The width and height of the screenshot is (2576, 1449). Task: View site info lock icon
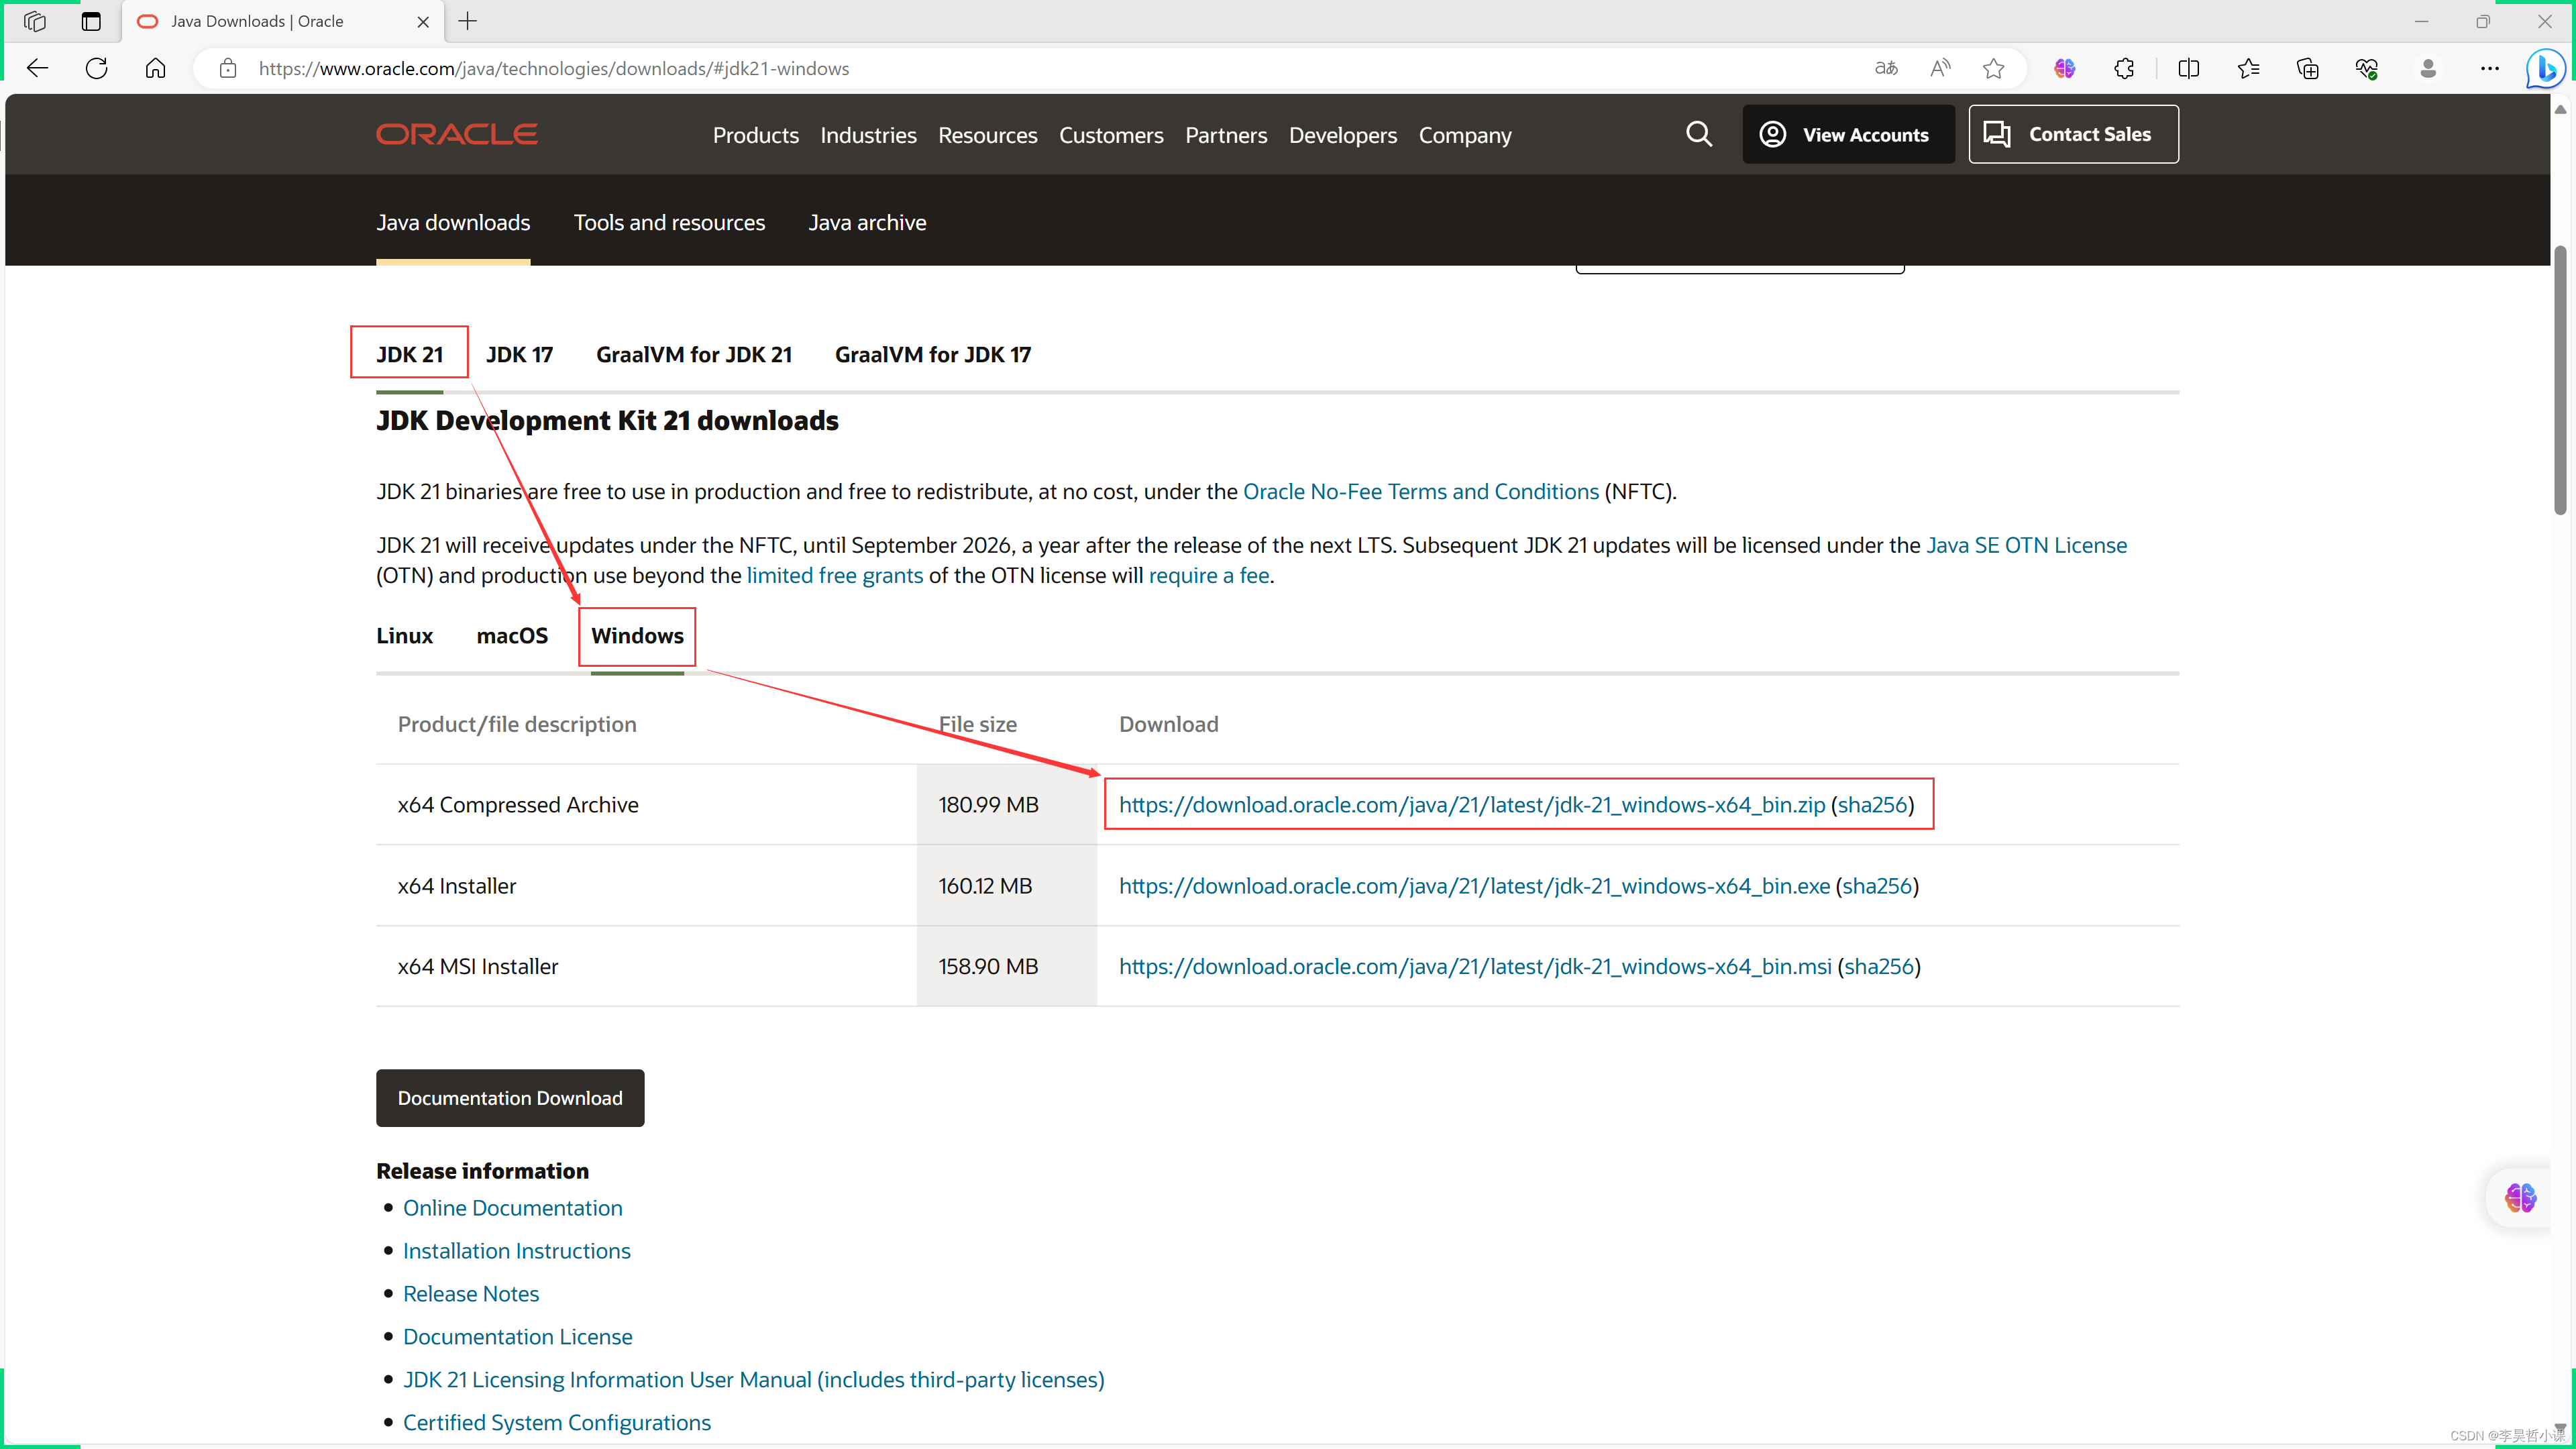point(228,68)
